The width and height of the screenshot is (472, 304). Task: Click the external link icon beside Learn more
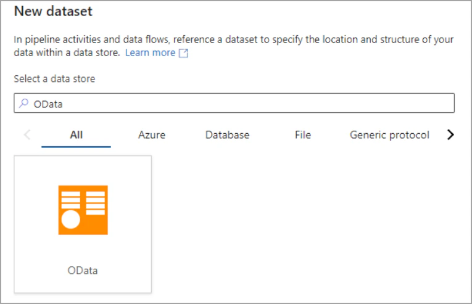pos(183,53)
